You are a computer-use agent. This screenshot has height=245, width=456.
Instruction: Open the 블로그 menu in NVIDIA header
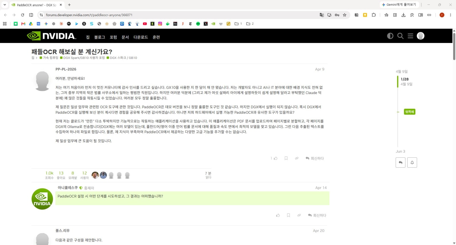[x=99, y=37]
